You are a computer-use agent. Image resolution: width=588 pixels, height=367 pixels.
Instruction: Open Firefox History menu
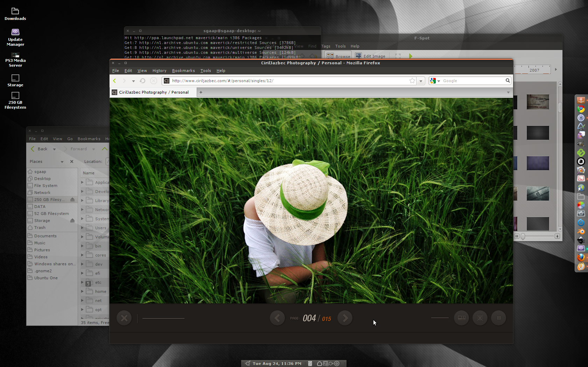[x=159, y=71]
